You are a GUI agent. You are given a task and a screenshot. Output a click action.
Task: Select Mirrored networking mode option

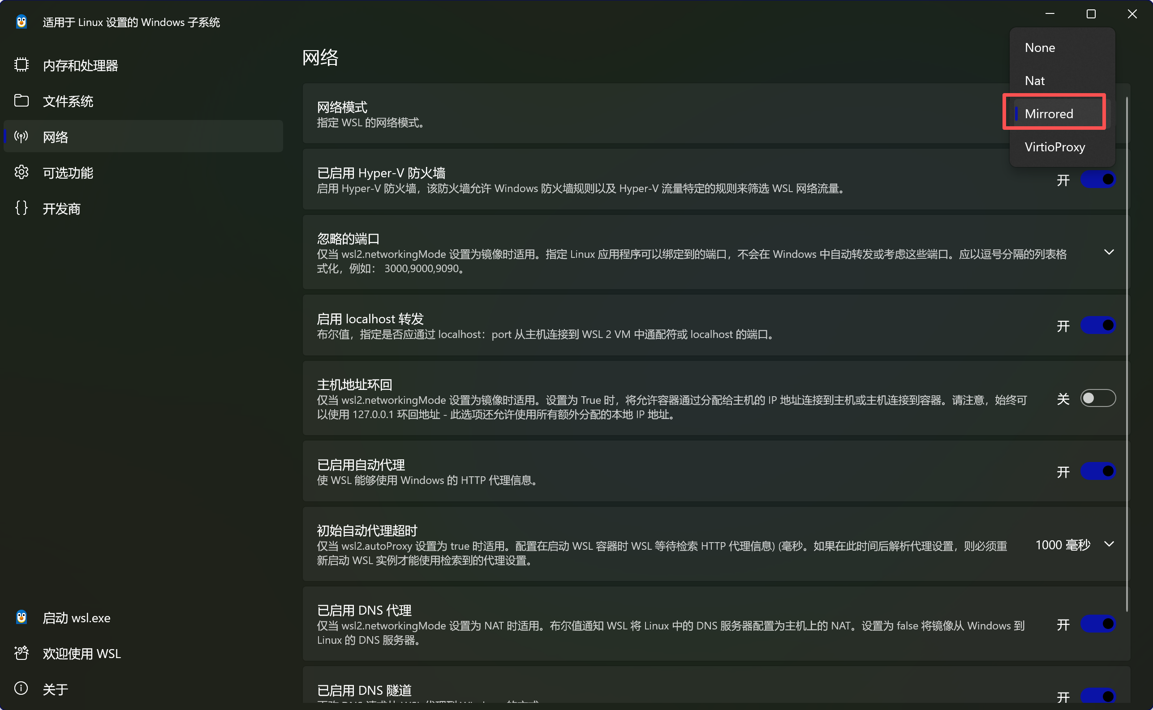click(x=1049, y=114)
